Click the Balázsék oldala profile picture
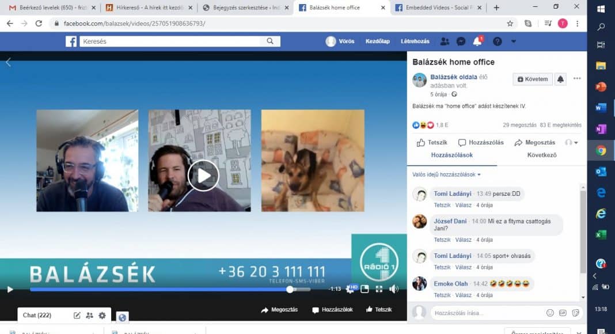The image size is (615, 334). [419, 81]
